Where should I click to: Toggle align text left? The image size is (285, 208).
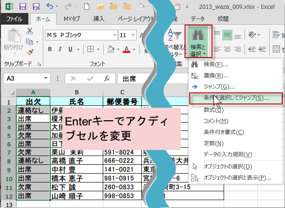(x=217, y=49)
